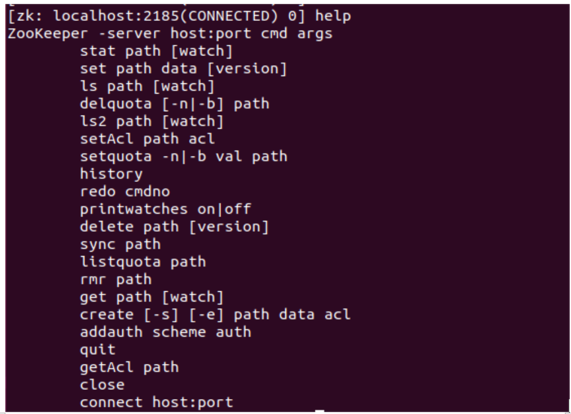
Task: Click the 'setAcl path acl' line
Action: coord(147,139)
